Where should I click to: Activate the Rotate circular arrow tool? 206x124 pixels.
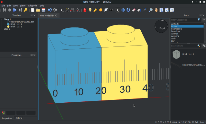tap(128, 10)
